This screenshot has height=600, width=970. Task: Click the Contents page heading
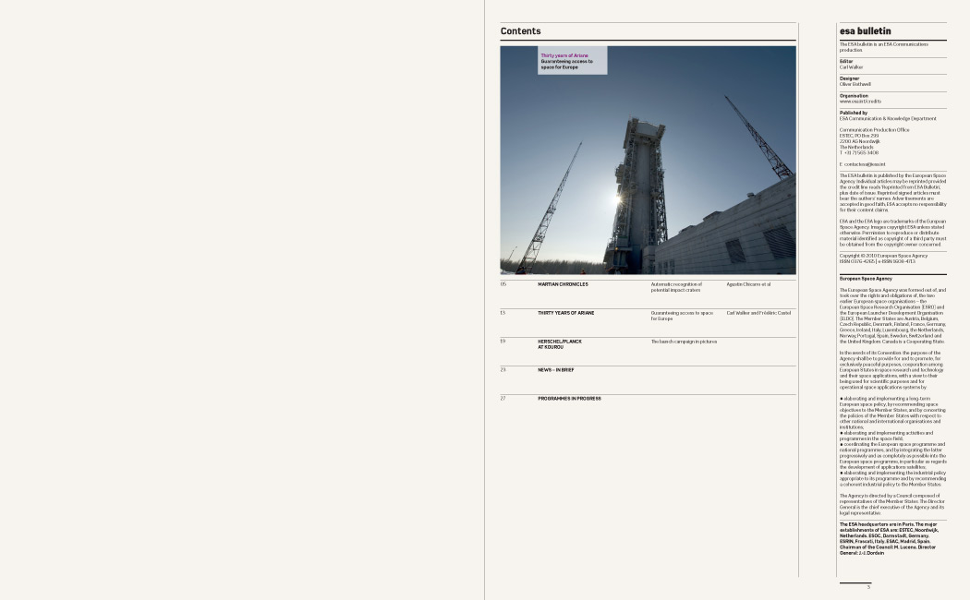pyautogui.click(x=520, y=31)
